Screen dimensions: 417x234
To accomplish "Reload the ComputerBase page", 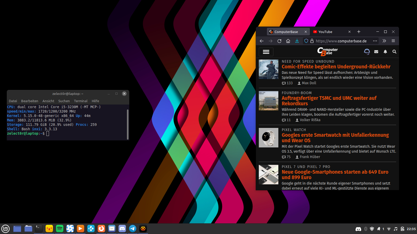I will (279, 41).
